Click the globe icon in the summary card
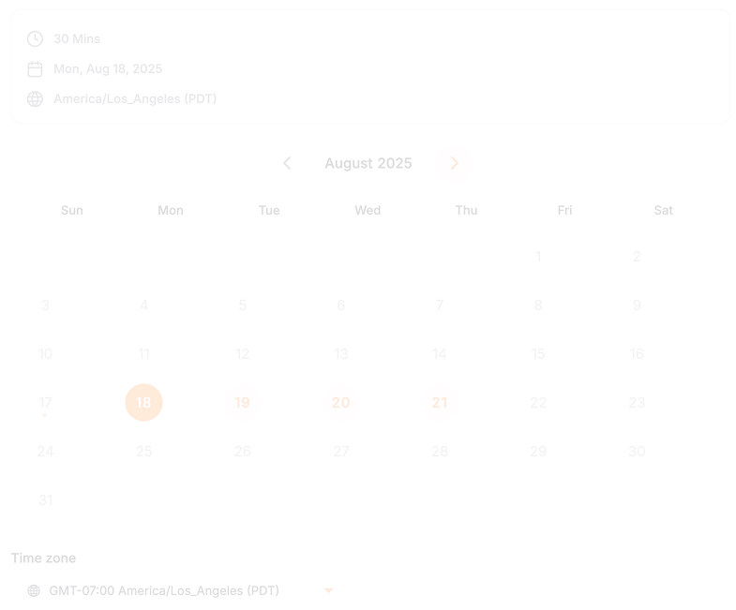 click(35, 99)
